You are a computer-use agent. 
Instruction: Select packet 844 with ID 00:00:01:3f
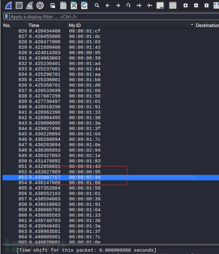[111, 128]
